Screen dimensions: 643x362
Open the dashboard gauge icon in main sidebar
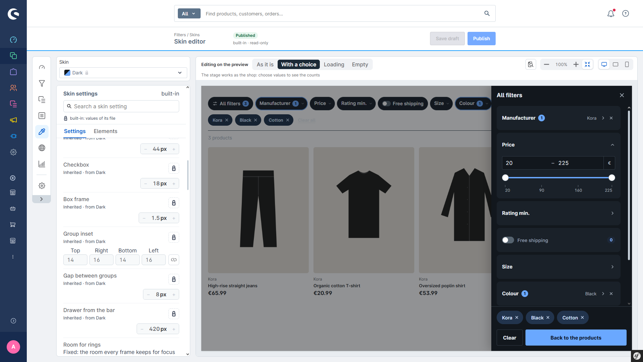tap(13, 40)
